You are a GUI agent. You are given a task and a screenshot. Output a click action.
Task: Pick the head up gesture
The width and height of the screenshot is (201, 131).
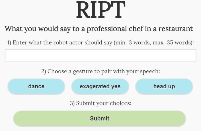click(x=164, y=86)
